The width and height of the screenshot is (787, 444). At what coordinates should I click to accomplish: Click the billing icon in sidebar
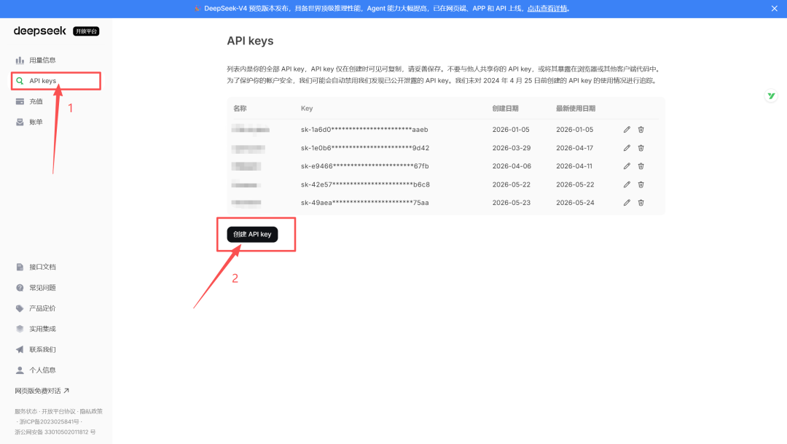point(20,122)
